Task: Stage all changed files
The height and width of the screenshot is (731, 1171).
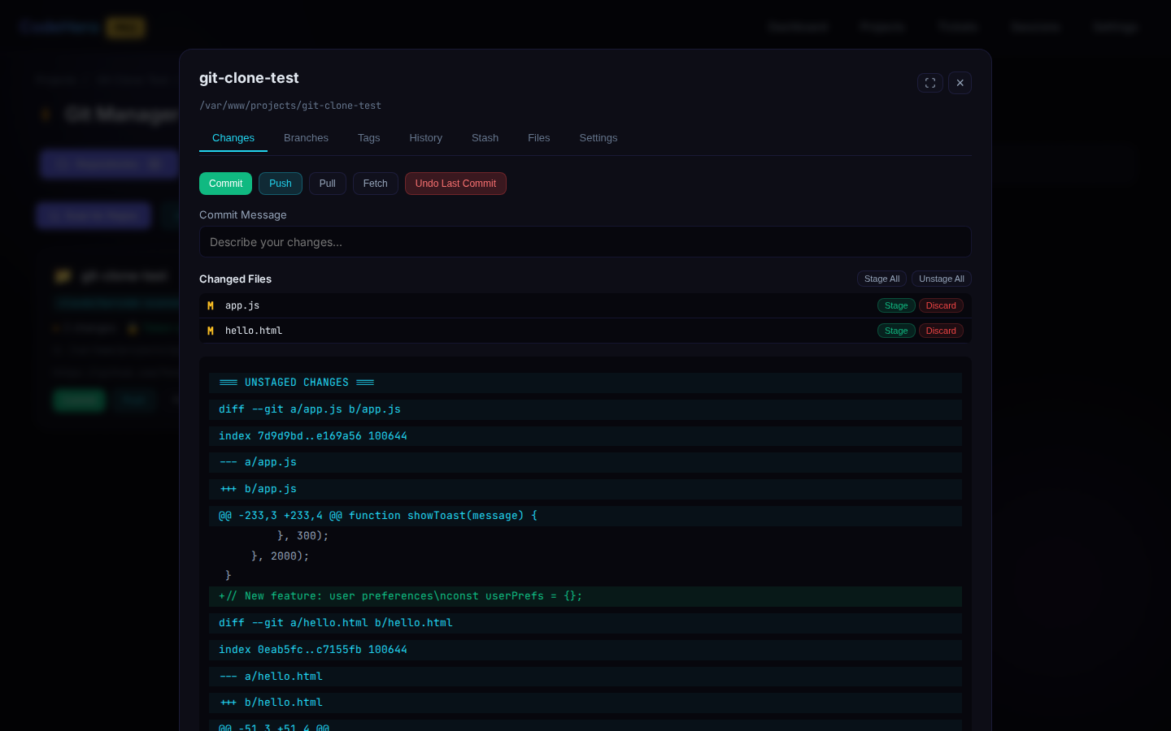Action: pos(882,279)
